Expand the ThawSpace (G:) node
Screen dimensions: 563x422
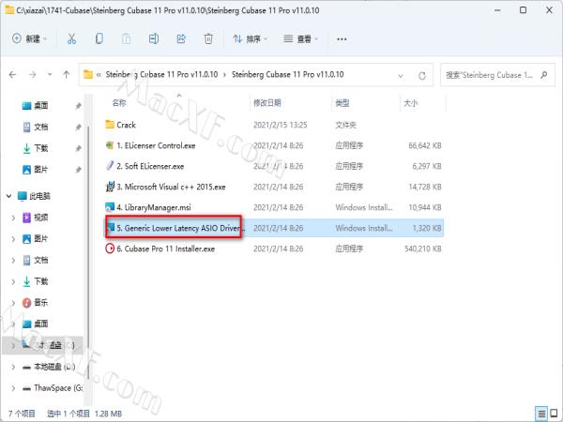point(13,388)
